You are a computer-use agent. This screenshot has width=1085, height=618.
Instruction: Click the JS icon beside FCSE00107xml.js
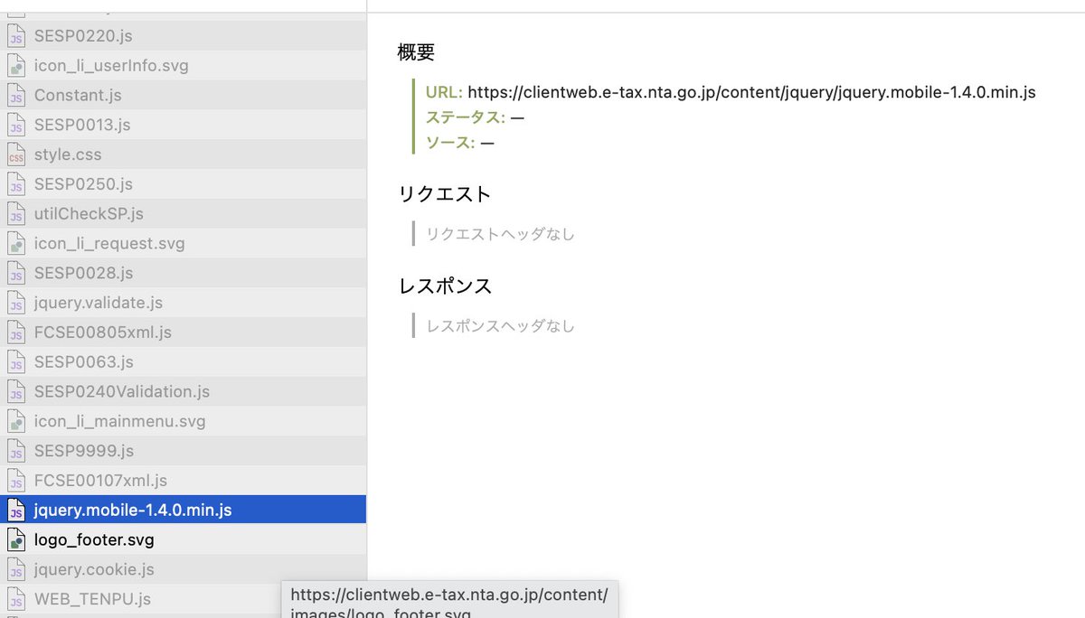click(15, 481)
